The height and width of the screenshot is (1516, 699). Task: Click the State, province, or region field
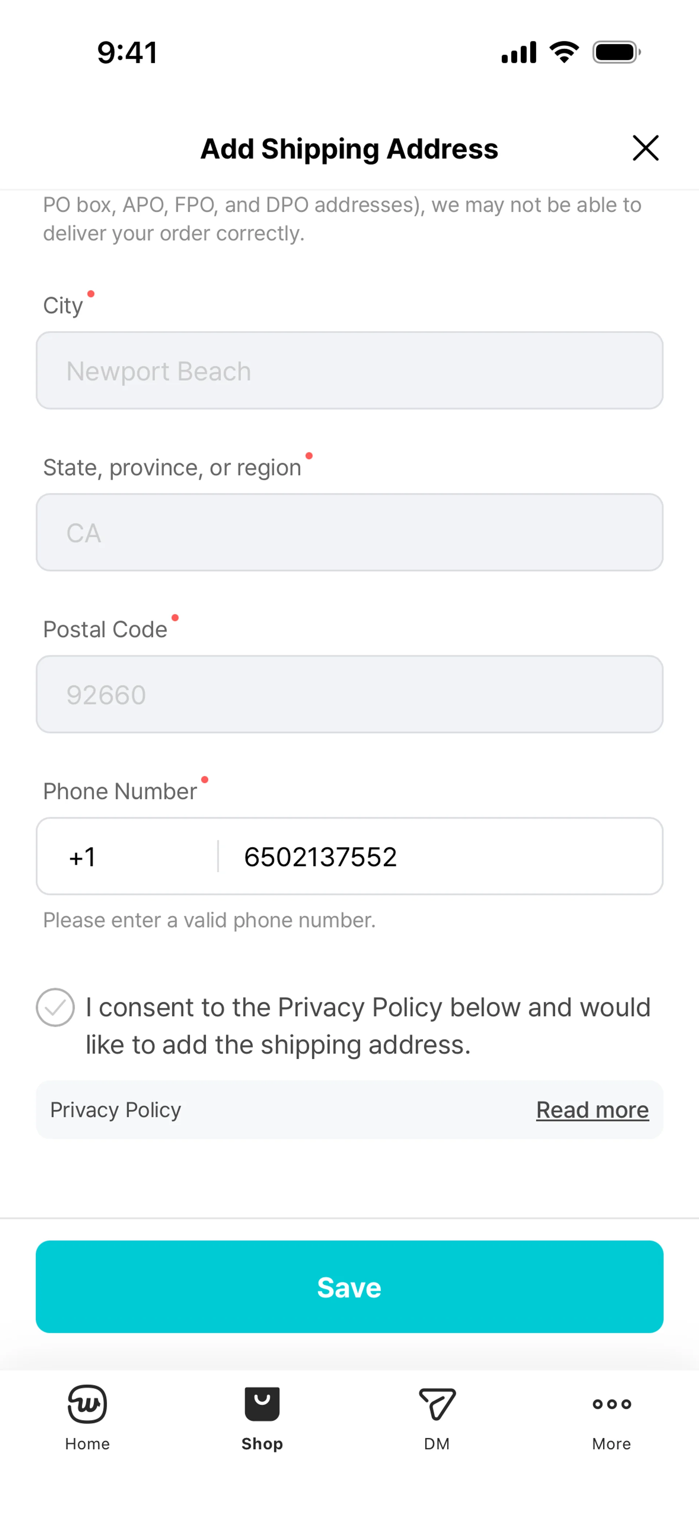click(349, 533)
